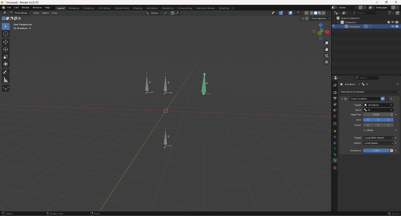Image resolution: width=401 pixels, height=216 pixels.
Task: Activate the Cursor tool
Action: 6,34
